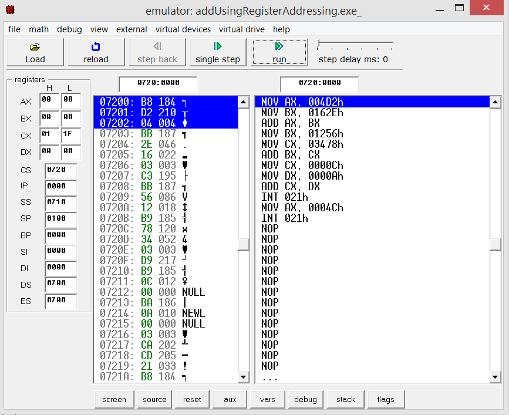
Task: View the stack contents
Action: pyautogui.click(x=345, y=399)
